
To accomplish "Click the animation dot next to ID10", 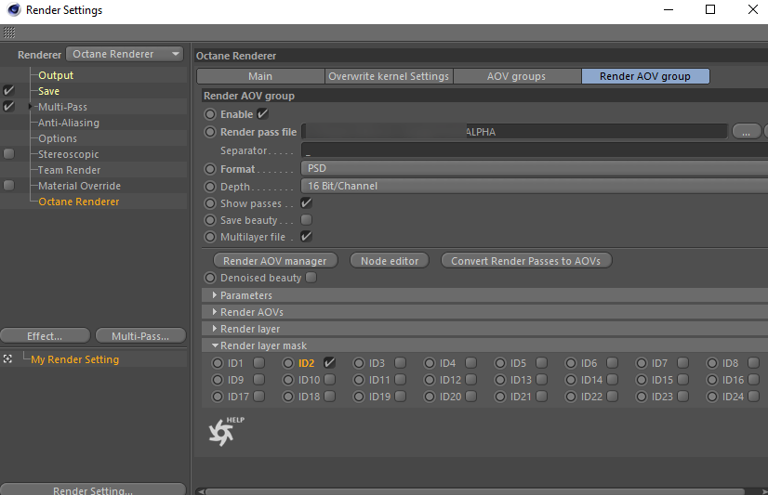I will point(288,380).
